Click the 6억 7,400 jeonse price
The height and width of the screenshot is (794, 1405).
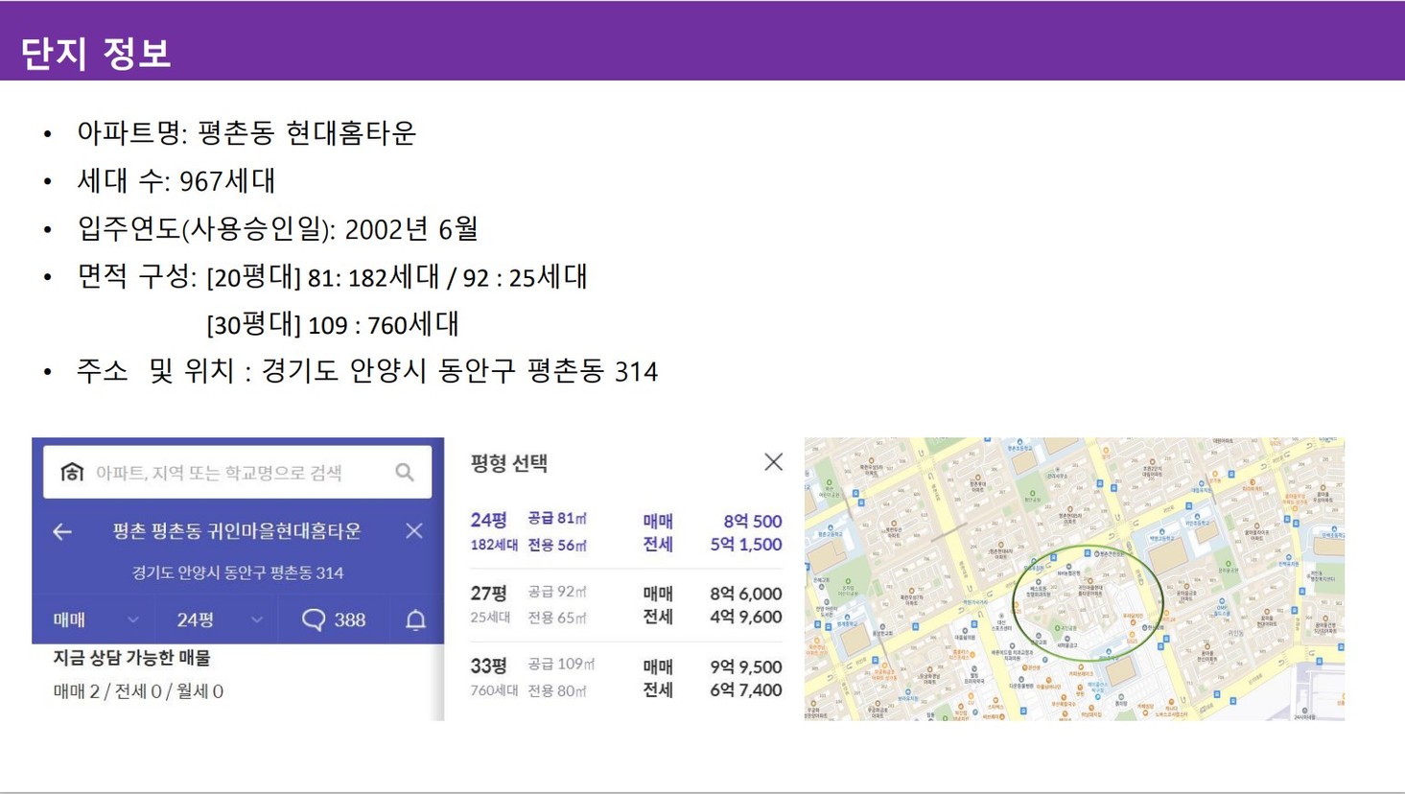[x=745, y=689]
